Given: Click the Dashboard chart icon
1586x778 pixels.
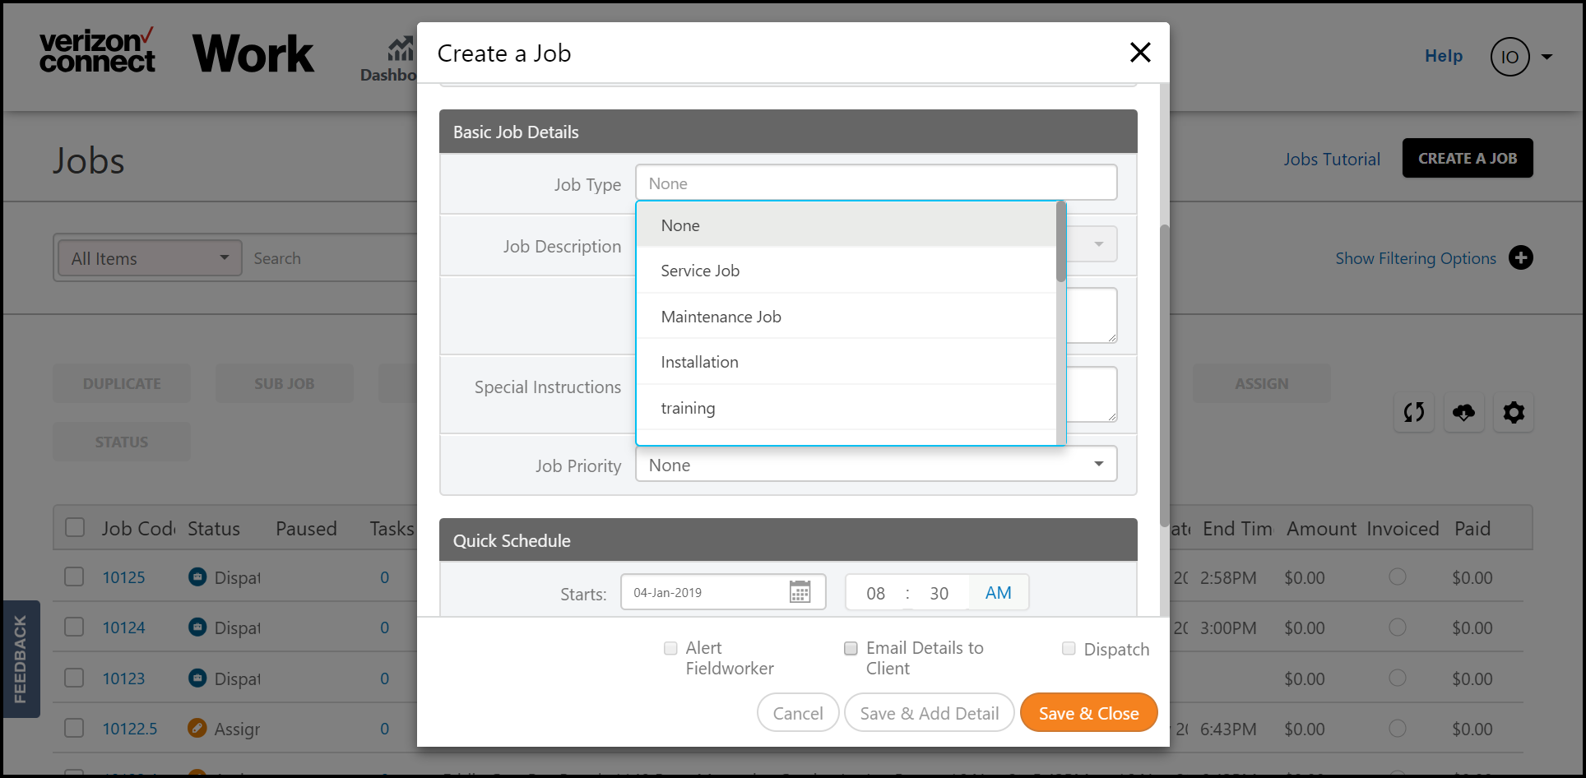Looking at the screenshot, I should click(401, 49).
